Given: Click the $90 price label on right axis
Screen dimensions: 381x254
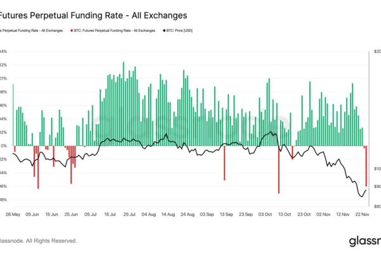Looking at the screenshot, I should 377,187.
